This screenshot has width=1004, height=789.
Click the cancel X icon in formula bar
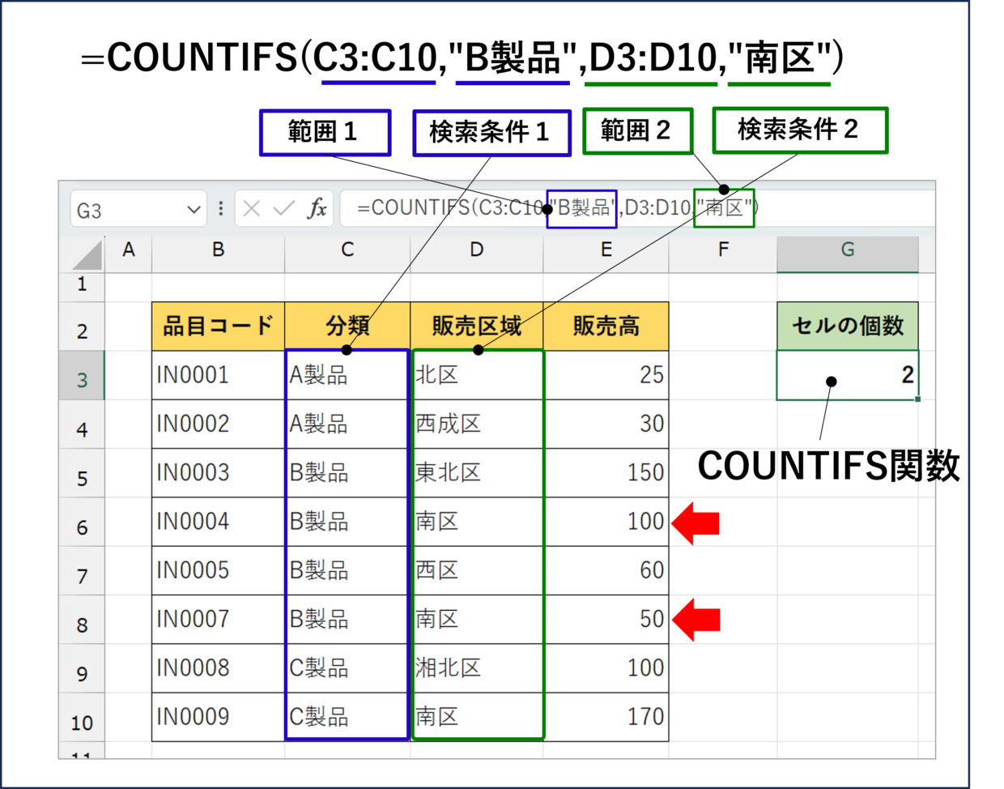tap(252, 209)
